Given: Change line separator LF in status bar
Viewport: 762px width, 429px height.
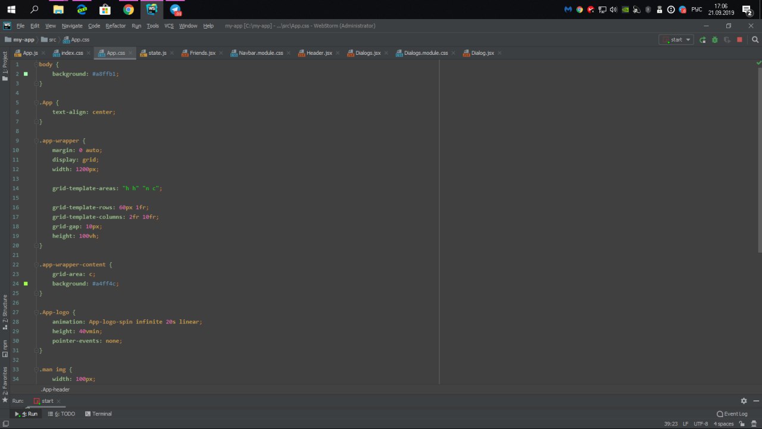Looking at the screenshot, I should pyautogui.click(x=686, y=424).
